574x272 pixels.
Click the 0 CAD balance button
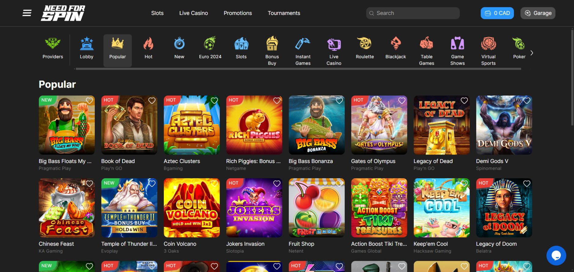coord(497,13)
